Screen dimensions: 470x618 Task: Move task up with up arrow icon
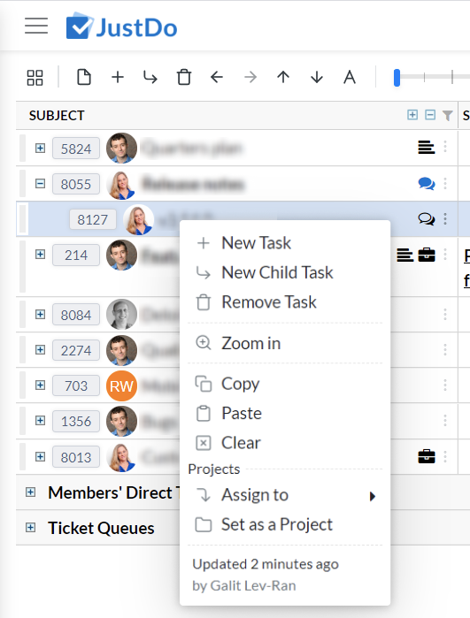click(283, 77)
